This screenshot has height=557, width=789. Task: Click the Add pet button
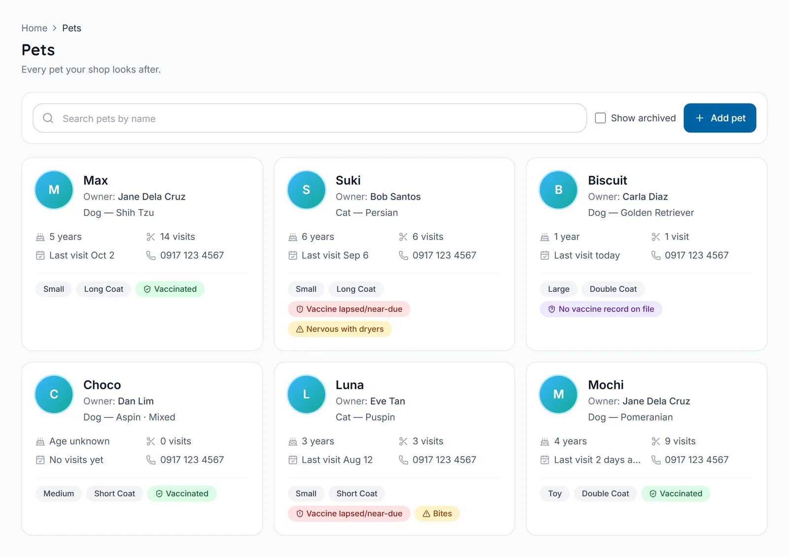pyautogui.click(x=720, y=118)
